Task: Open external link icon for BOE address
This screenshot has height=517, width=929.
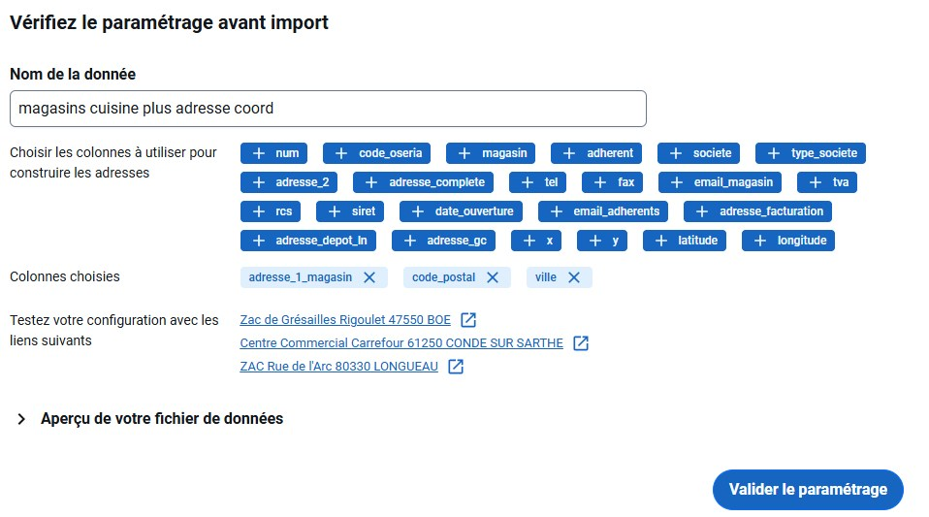Action: point(468,320)
